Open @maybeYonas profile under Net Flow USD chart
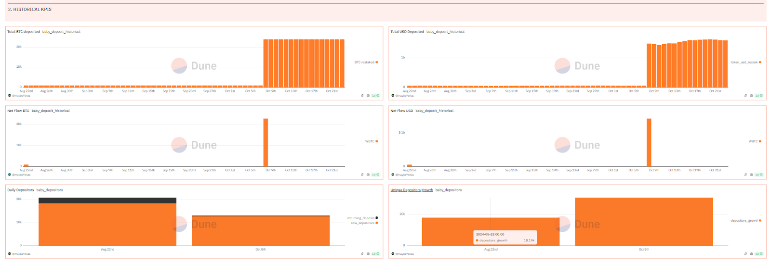 coord(405,175)
